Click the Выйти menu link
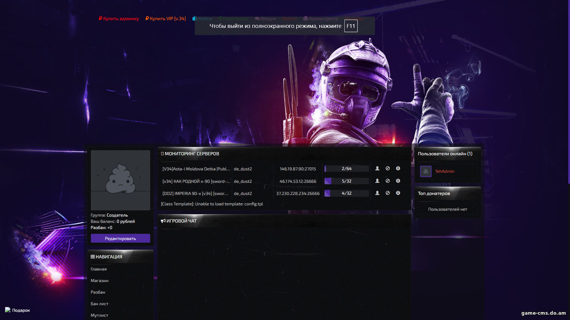Viewport: 570px width, 320px height. (x=290, y=19)
